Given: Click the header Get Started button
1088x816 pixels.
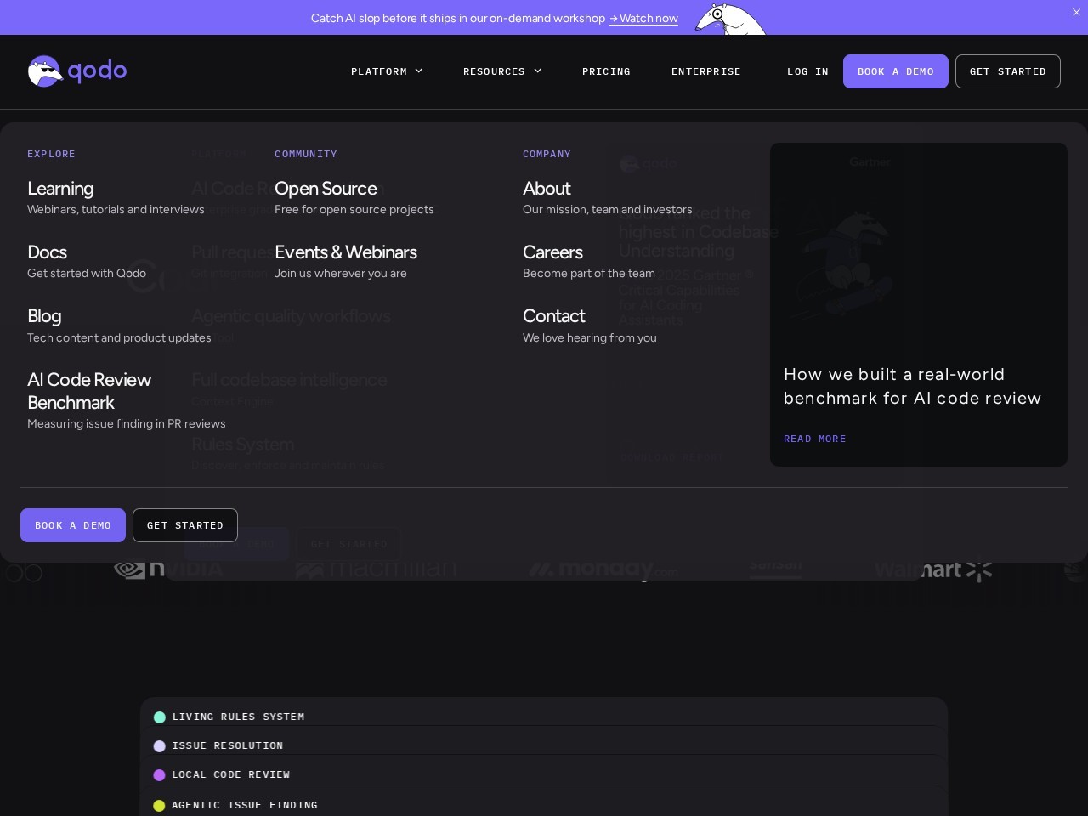Looking at the screenshot, I should tap(1008, 71).
